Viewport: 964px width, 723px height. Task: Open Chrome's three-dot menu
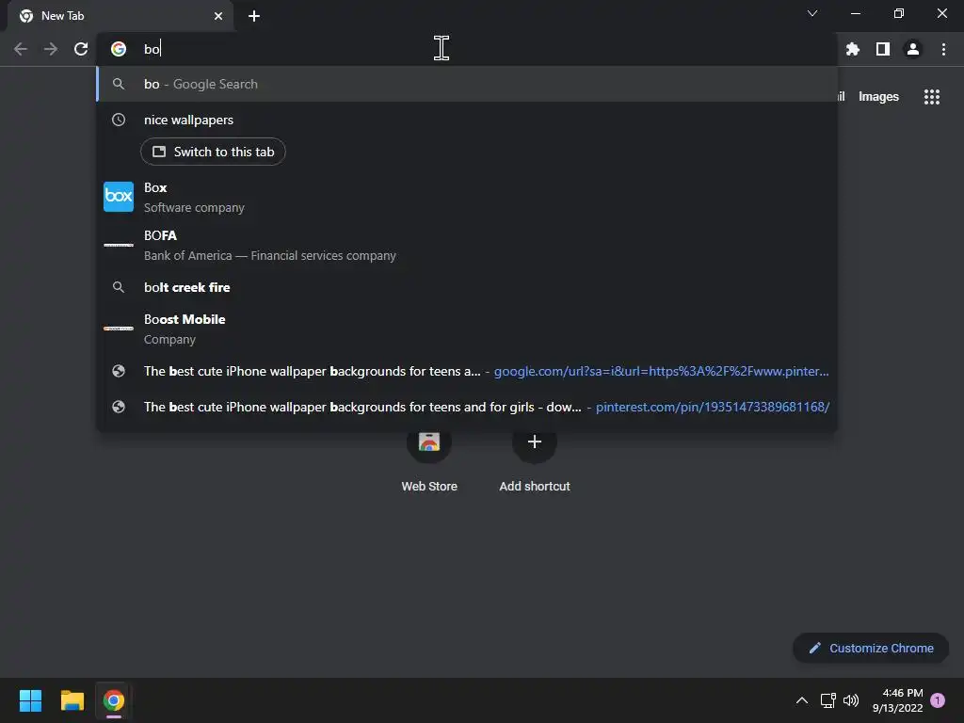click(943, 49)
